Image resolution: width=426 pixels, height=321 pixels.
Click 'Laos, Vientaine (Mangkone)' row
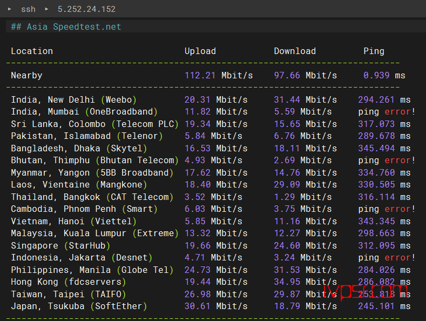(211, 185)
